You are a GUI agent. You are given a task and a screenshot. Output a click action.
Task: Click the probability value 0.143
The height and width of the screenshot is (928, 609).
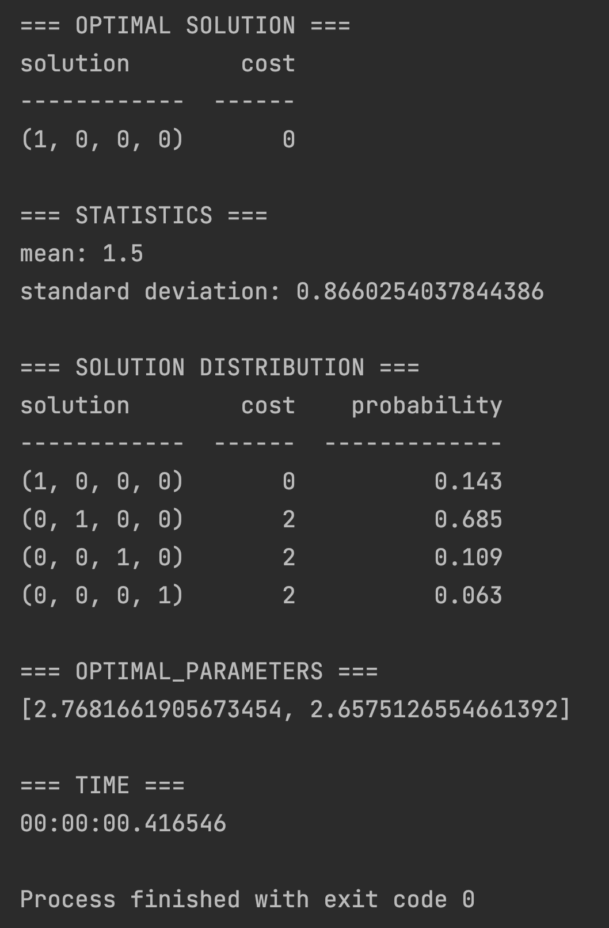[x=469, y=482]
